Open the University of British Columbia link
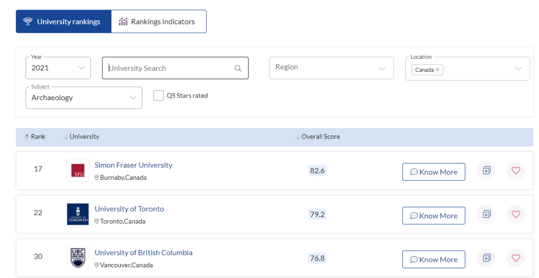This screenshot has width=539, height=278. coord(143,253)
